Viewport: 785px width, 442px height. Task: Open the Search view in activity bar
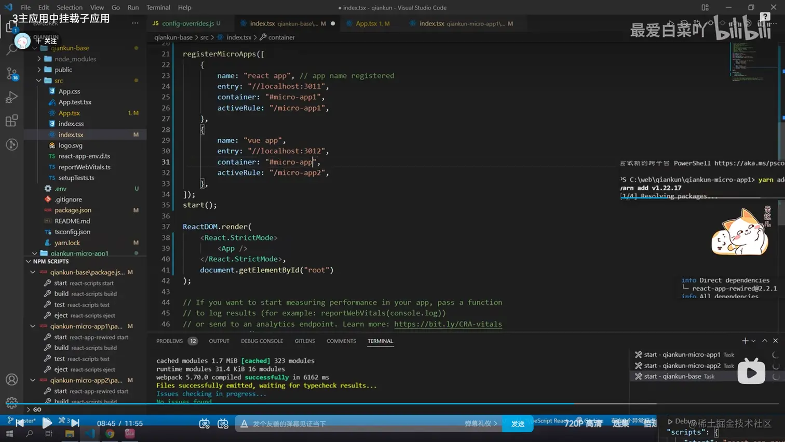tap(11, 50)
